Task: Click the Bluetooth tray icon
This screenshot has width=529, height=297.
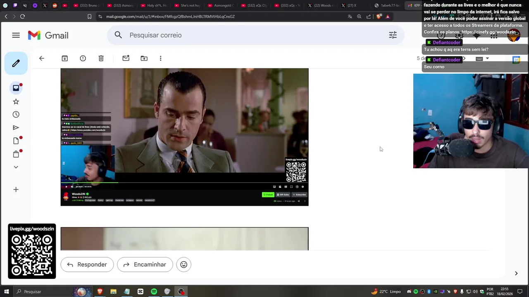Action: point(429,292)
